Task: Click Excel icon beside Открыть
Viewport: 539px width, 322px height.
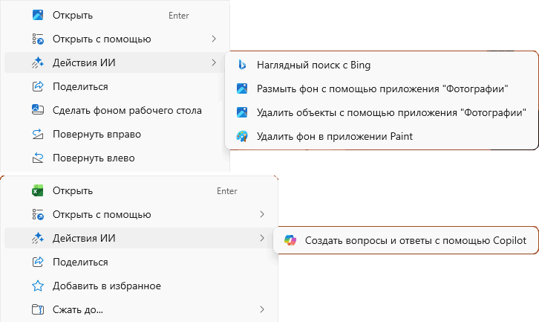Action: 38,190
